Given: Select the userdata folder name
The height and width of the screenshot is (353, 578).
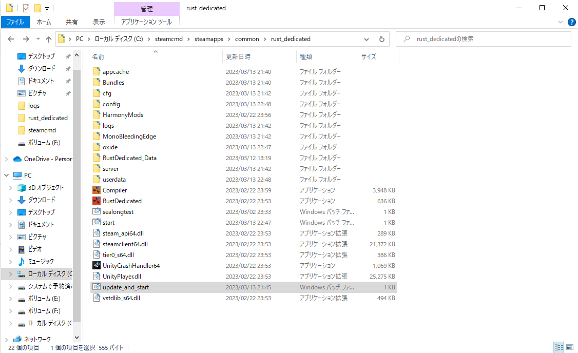Looking at the screenshot, I should pyautogui.click(x=114, y=180).
